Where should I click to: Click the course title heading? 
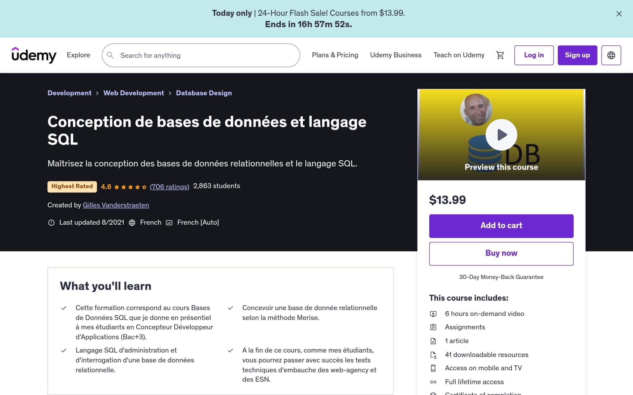[x=207, y=130]
